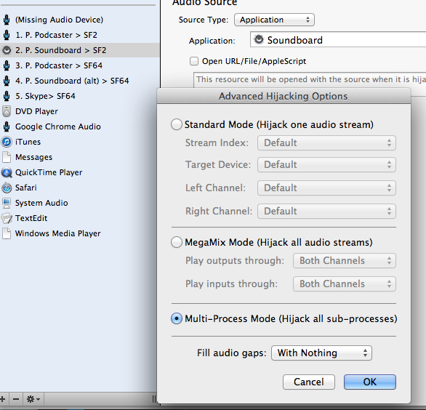Select MegaMix Mode radio button
The height and width of the screenshot is (410, 426).
pyautogui.click(x=177, y=242)
